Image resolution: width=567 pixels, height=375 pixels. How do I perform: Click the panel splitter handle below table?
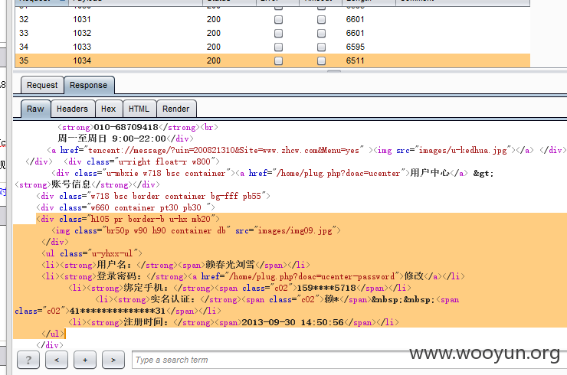334,71
